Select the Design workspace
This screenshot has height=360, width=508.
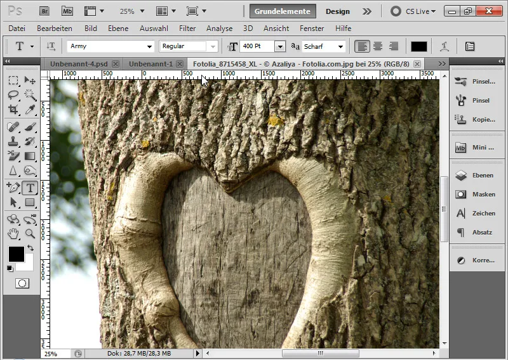[338, 11]
